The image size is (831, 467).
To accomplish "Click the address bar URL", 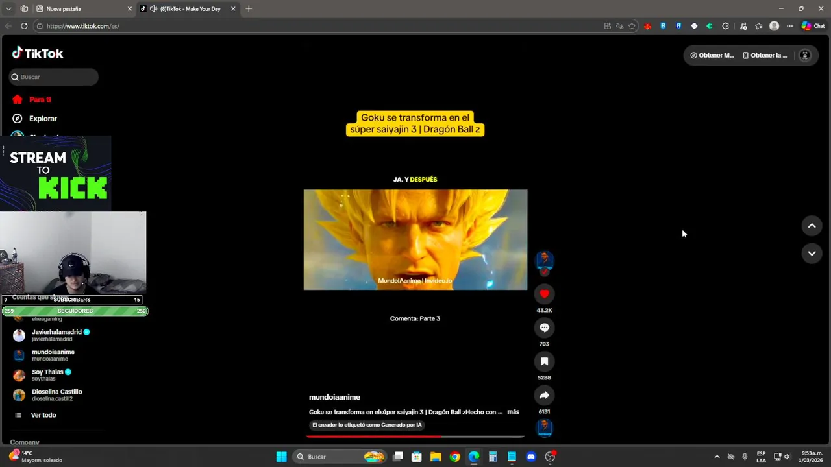I will (83, 26).
